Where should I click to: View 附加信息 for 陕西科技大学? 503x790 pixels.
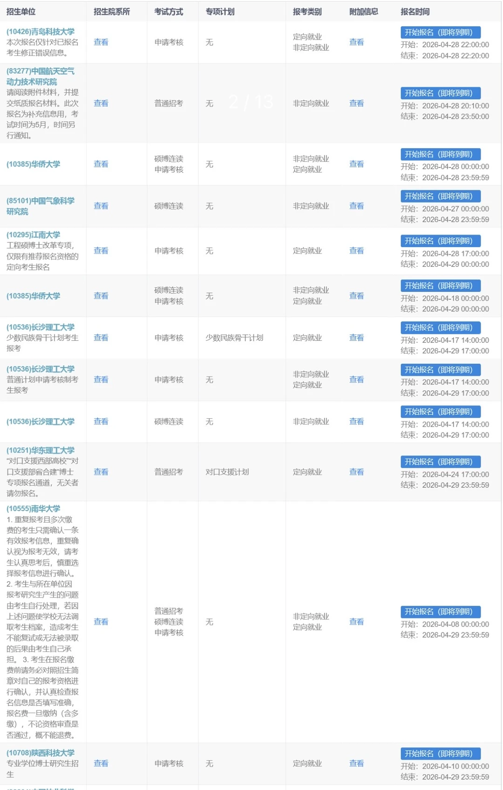coord(357,763)
